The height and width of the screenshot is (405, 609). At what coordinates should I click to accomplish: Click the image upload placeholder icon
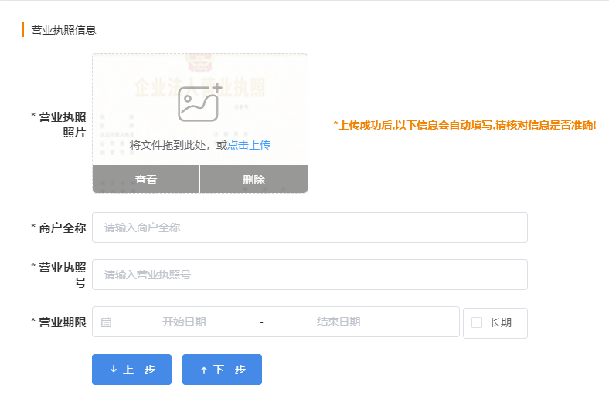199,103
